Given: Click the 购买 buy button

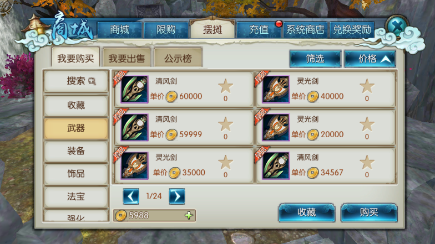Looking at the screenshot, I should point(369,212).
